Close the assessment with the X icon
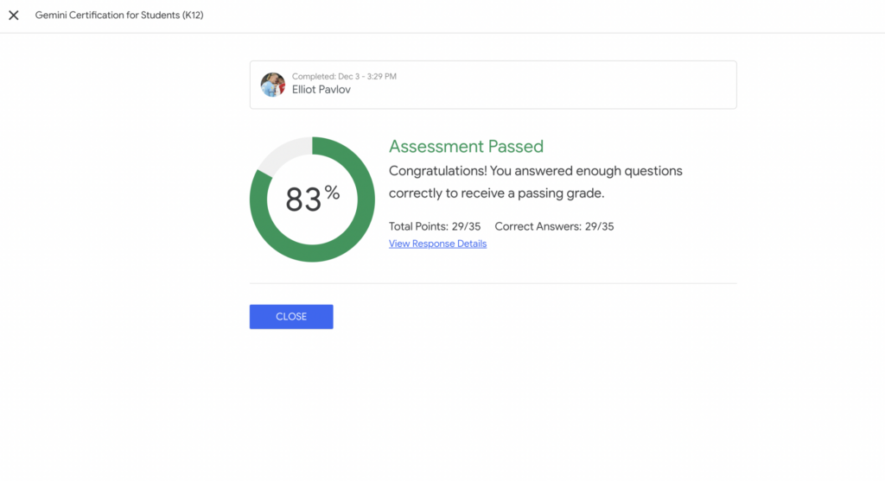The image size is (885, 481). click(x=14, y=16)
